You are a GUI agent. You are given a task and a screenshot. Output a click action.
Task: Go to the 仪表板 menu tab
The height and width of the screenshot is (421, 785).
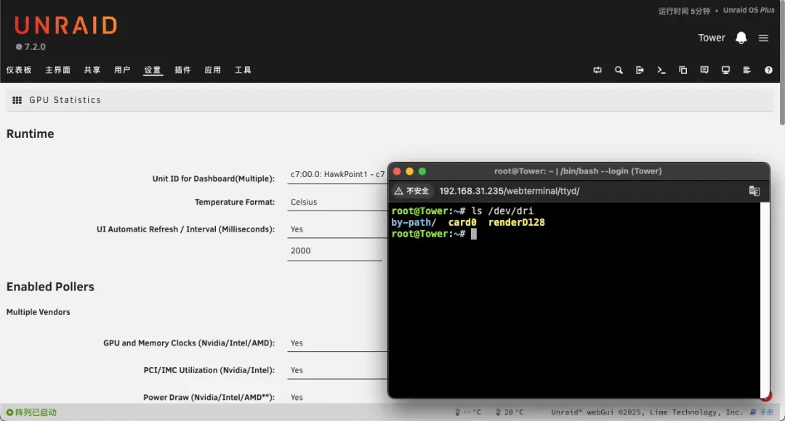(x=19, y=70)
